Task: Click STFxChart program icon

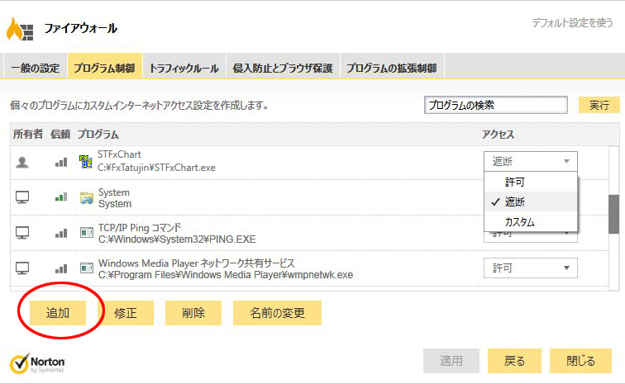Action: coord(86,162)
